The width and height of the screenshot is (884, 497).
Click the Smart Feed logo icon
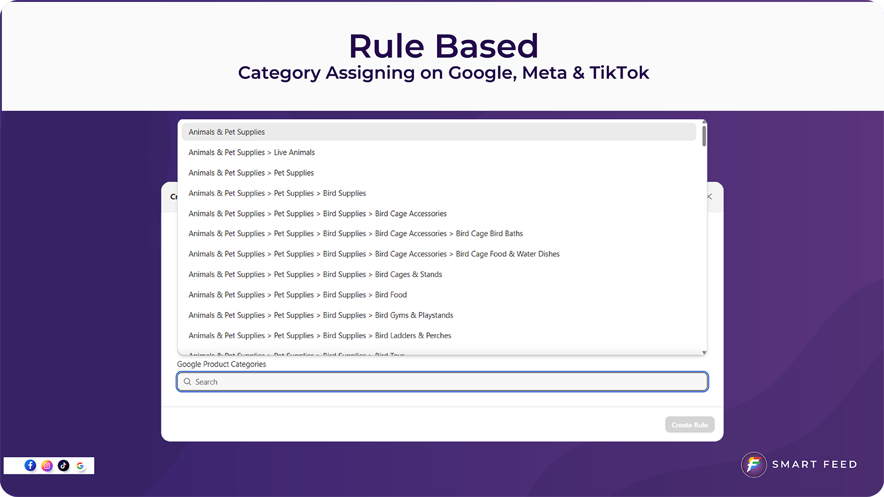[754, 464]
